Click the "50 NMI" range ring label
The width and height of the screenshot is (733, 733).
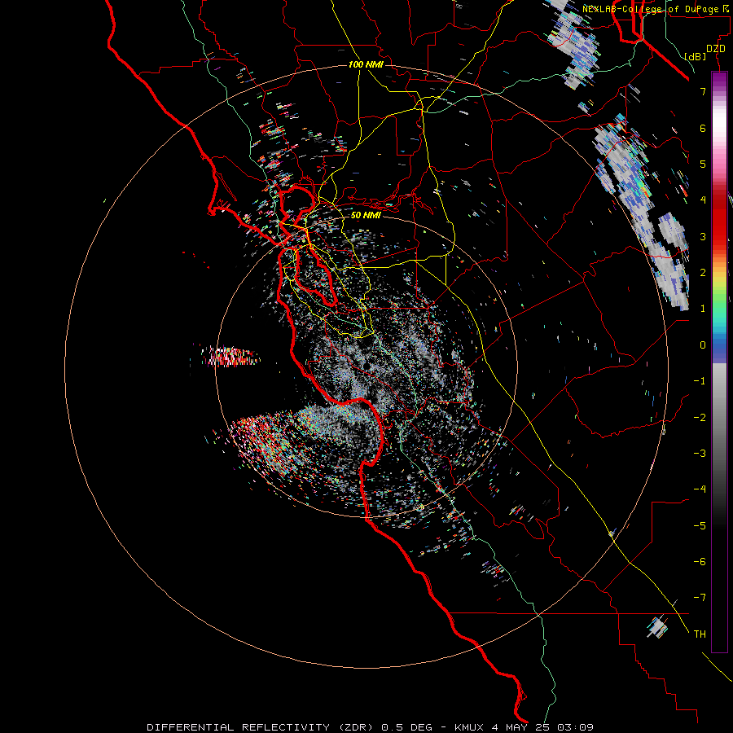pyautogui.click(x=366, y=215)
